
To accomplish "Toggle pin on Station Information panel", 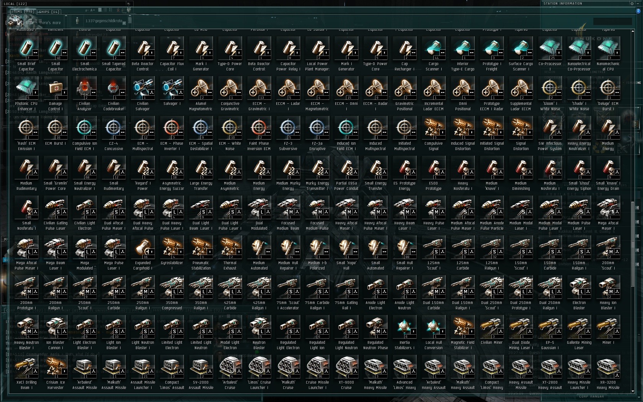I will point(632,3).
